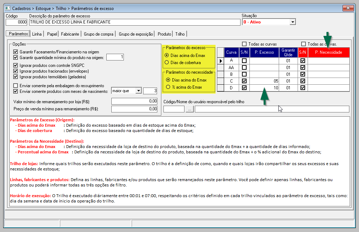This screenshot has width=359, height=232.
Task: Open the Situação dropdown
Action: tap(292, 22)
